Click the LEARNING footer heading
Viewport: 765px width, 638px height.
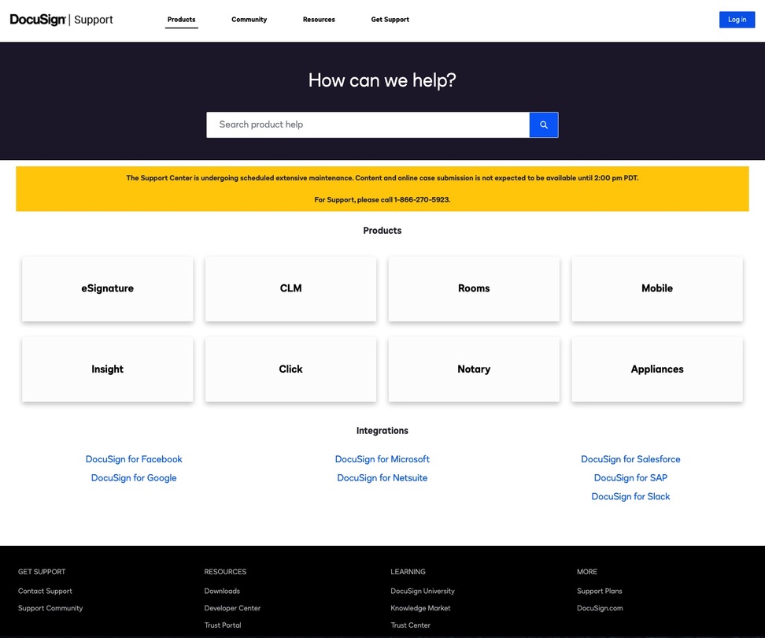408,572
